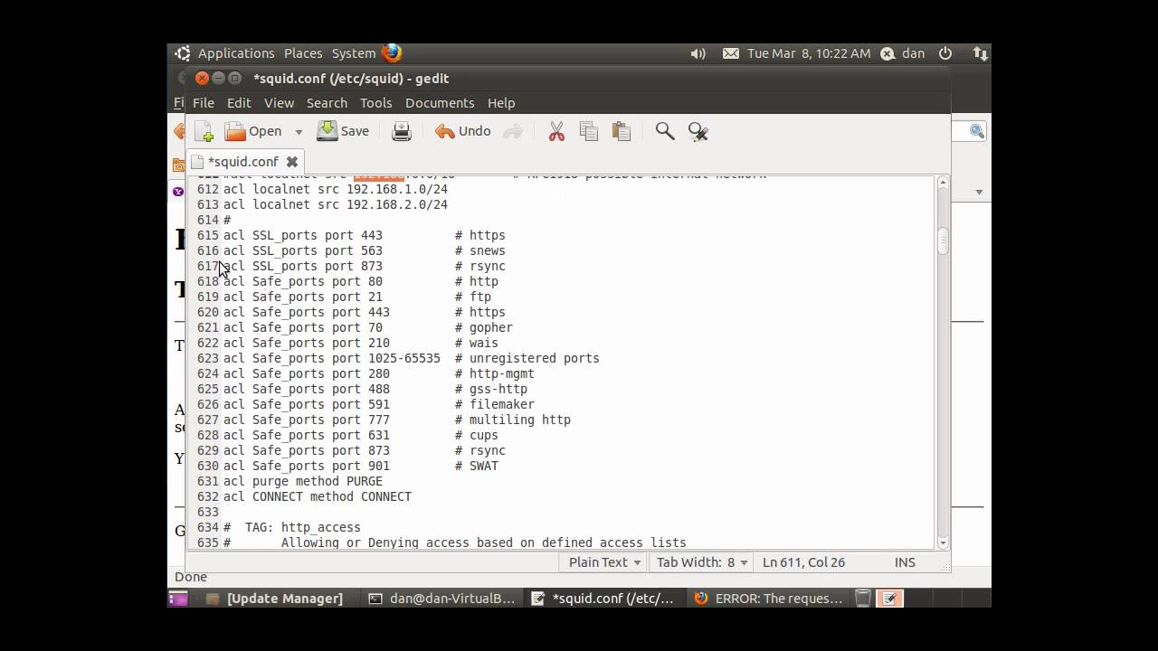1158x651 pixels.
Task: Click the volume speaker icon
Action: 698,53
